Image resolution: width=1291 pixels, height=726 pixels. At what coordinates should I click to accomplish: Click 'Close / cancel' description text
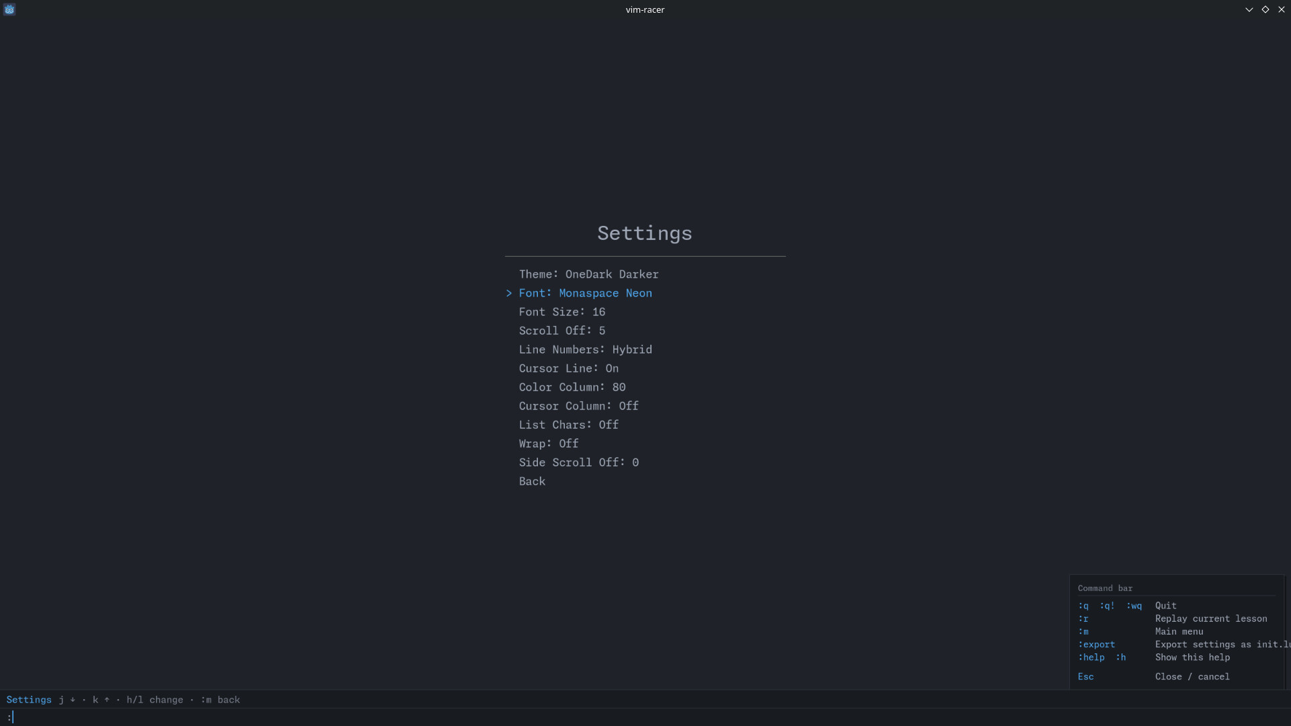point(1192,677)
